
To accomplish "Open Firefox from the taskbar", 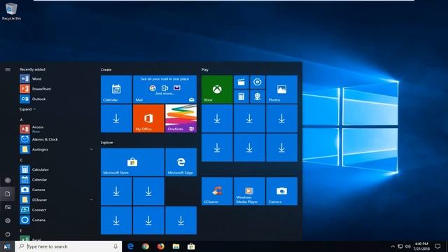I will (x=161, y=246).
